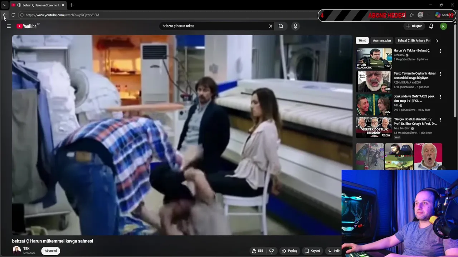
Task: Open browser favorites star list
Action: tap(412, 15)
